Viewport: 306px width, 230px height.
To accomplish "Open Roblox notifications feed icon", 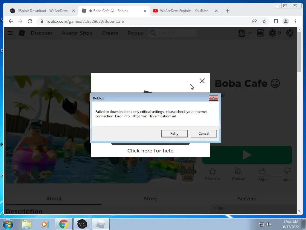I will [260, 33].
